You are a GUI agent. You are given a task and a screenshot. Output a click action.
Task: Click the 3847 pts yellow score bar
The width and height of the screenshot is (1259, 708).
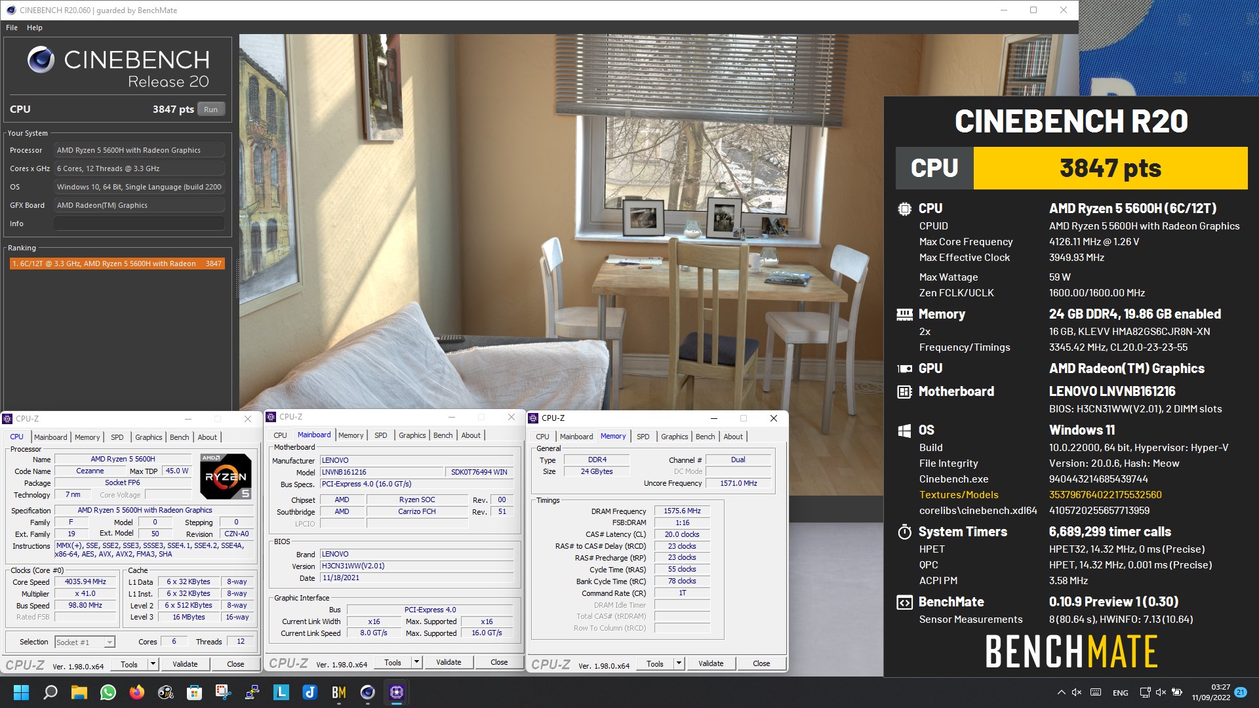click(x=1110, y=168)
